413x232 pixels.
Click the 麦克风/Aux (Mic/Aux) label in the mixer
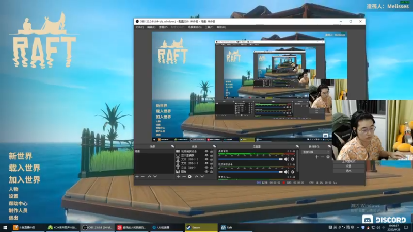(225, 177)
